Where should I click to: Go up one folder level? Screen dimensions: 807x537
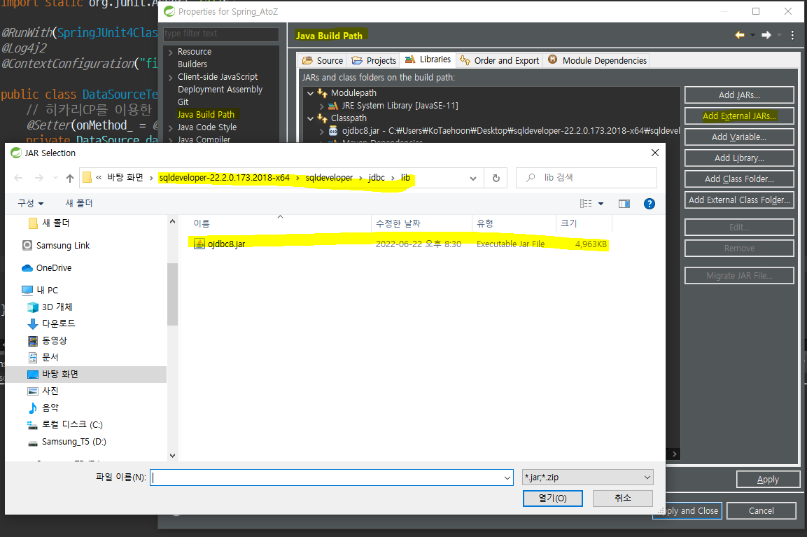click(x=70, y=178)
